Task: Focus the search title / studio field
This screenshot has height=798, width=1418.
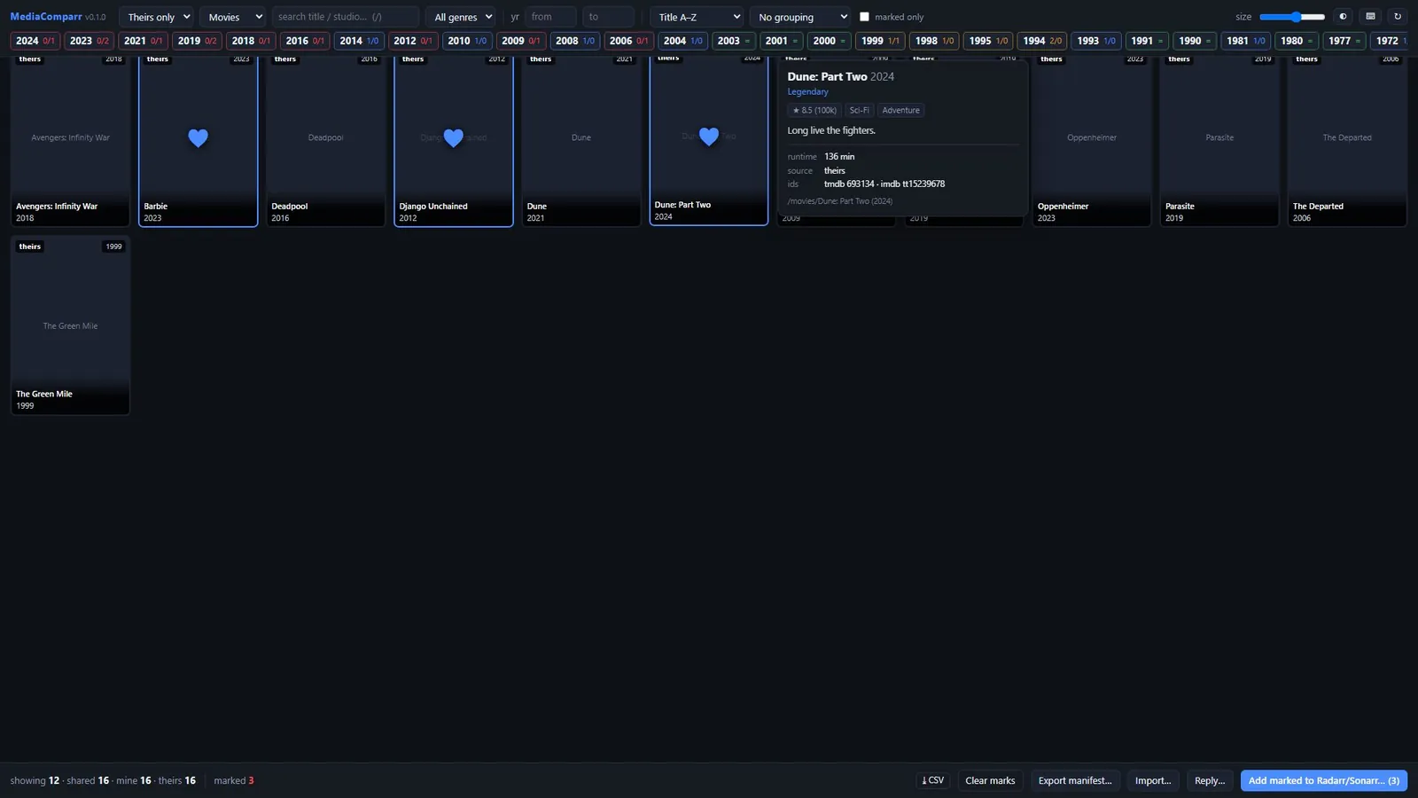Action: pos(346,17)
